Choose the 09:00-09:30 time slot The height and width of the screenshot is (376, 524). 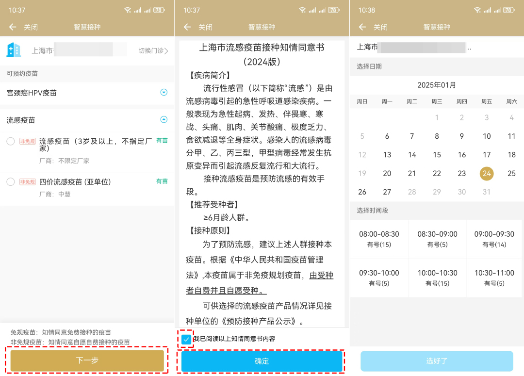click(x=494, y=239)
